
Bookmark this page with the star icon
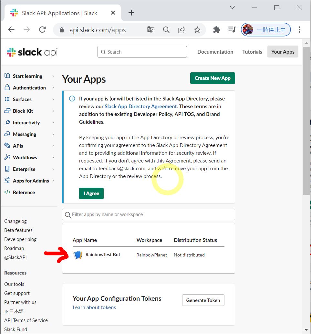(197, 30)
